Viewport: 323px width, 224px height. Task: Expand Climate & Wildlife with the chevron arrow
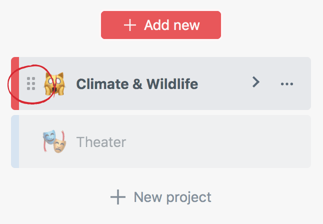(x=256, y=82)
